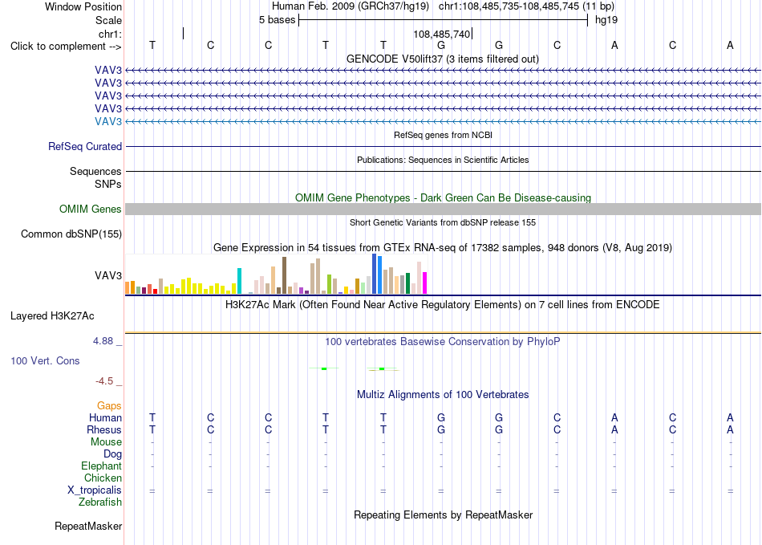This screenshot has height=545, width=762.
Task: Click the -4.5 lower conservation scale value
Action: pos(104,381)
